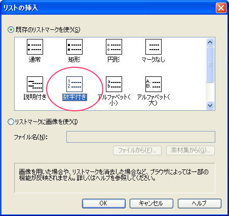
Task: Click the list styles scrollbar thumb
Action: pyautogui.click(x=210, y=65)
